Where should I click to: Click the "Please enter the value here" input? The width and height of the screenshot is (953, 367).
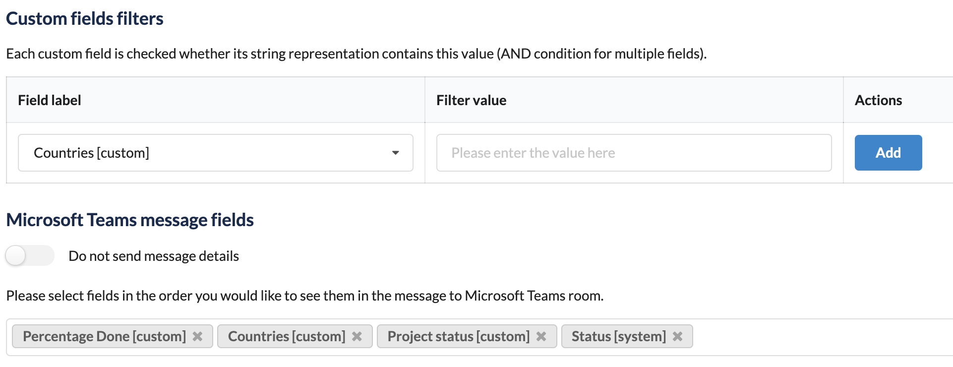(x=633, y=153)
